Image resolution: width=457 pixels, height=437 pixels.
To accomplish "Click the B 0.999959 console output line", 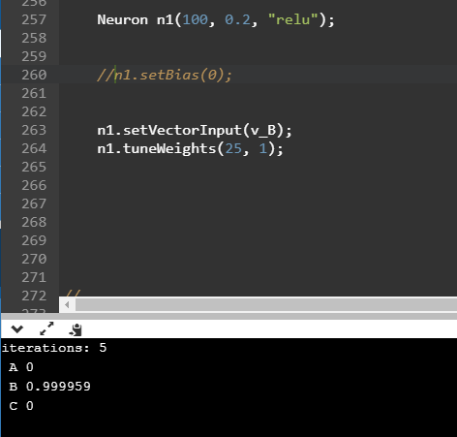I will click(50, 387).
